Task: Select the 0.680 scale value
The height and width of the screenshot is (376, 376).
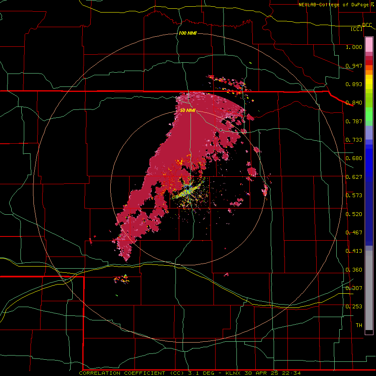Action: [x=354, y=158]
